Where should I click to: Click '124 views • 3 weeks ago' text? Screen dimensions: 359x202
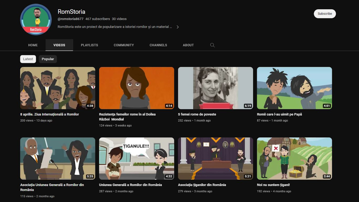[115, 126]
